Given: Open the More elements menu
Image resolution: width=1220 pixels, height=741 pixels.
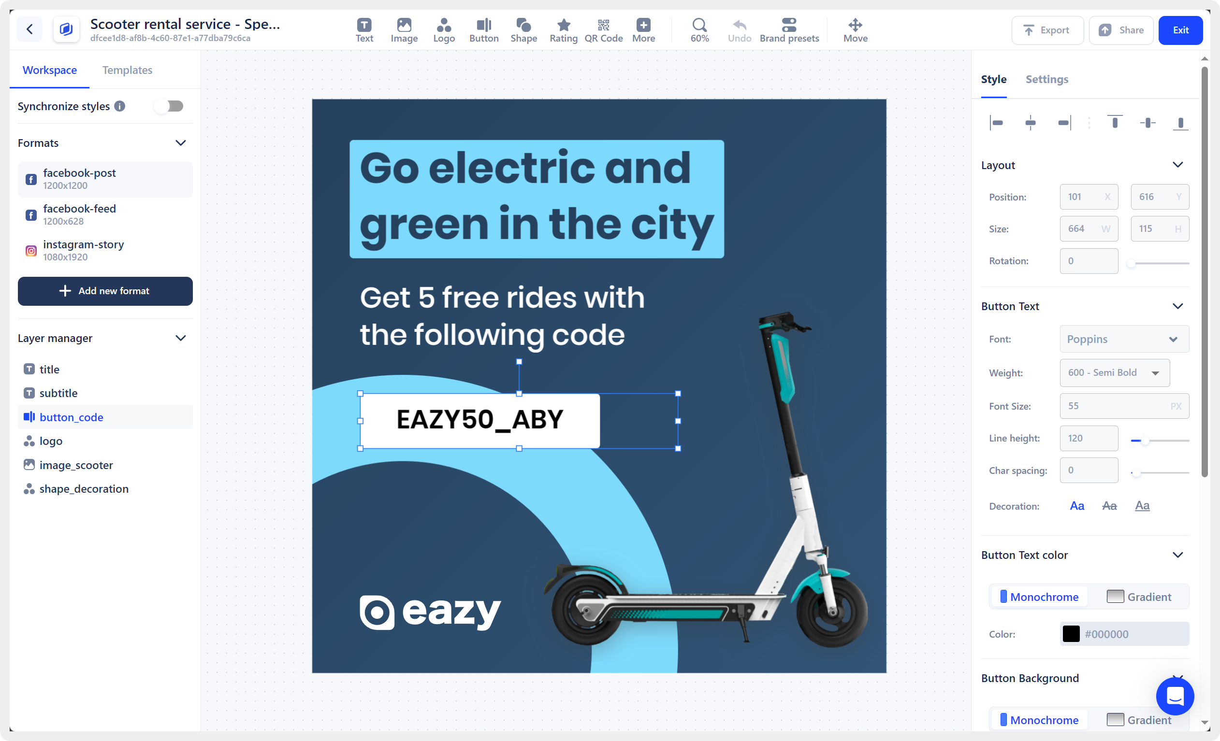Looking at the screenshot, I should pyautogui.click(x=643, y=30).
